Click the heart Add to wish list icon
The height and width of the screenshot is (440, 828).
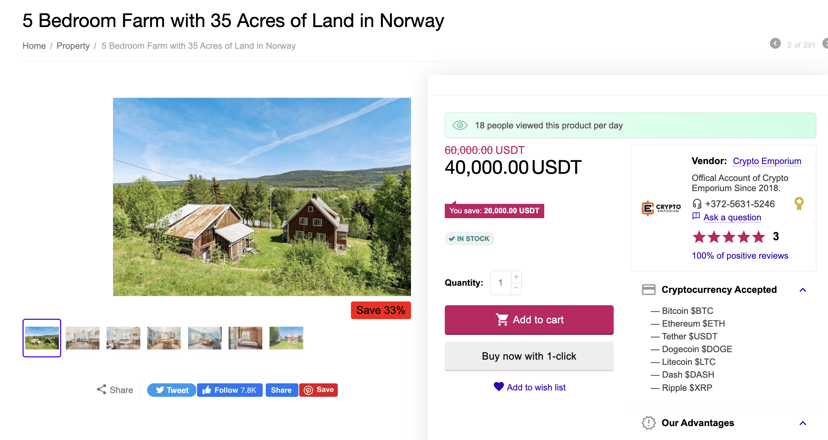498,387
